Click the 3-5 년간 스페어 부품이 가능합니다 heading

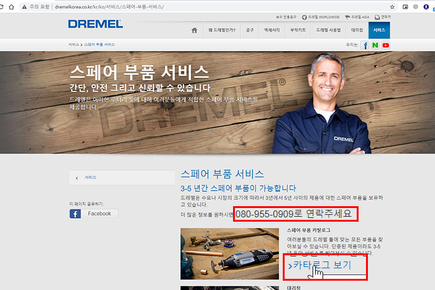(x=238, y=188)
